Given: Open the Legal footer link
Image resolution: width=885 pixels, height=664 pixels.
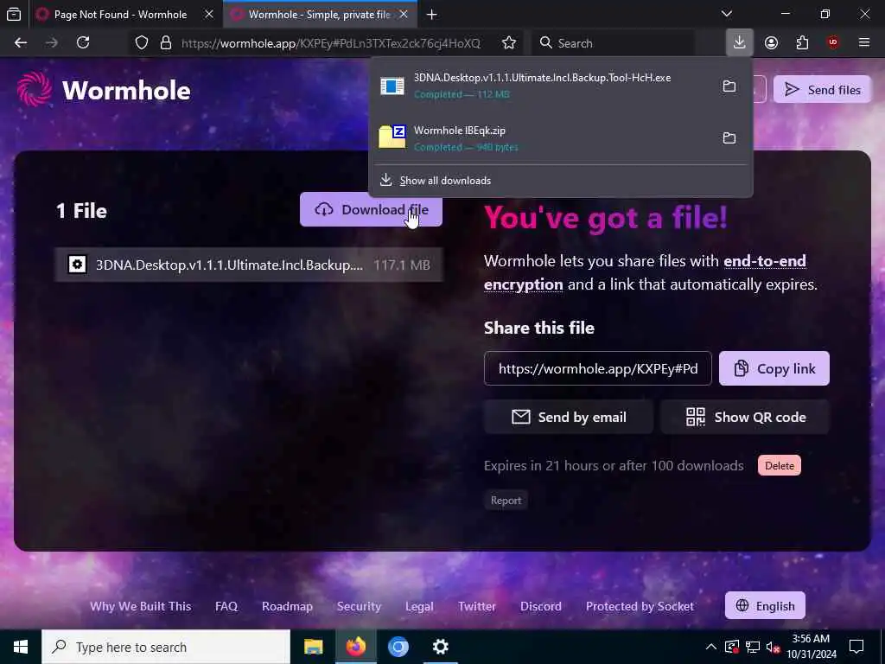Looking at the screenshot, I should click(419, 606).
